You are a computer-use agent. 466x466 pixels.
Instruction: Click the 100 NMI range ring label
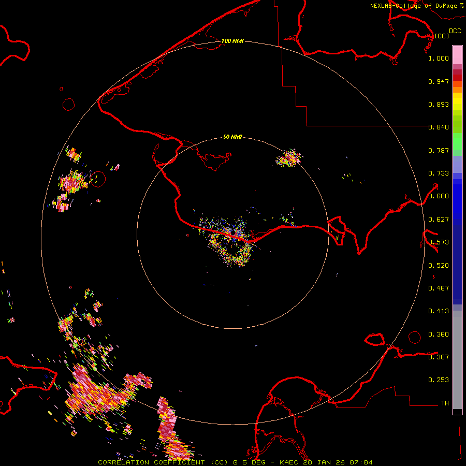[232, 41]
